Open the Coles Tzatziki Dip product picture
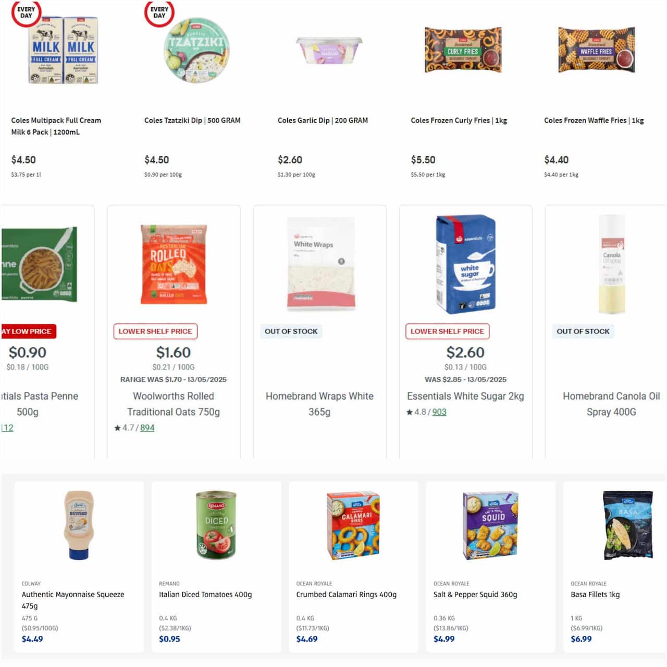Screen dimensions: 667x667 [x=196, y=50]
